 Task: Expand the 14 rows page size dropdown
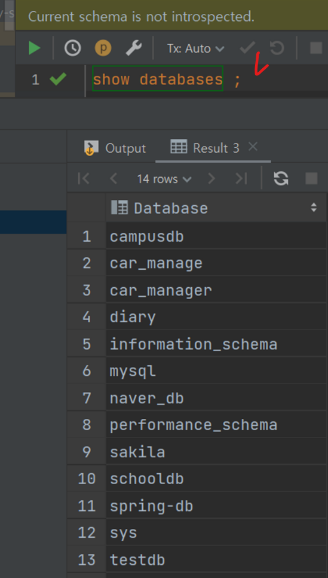(164, 179)
